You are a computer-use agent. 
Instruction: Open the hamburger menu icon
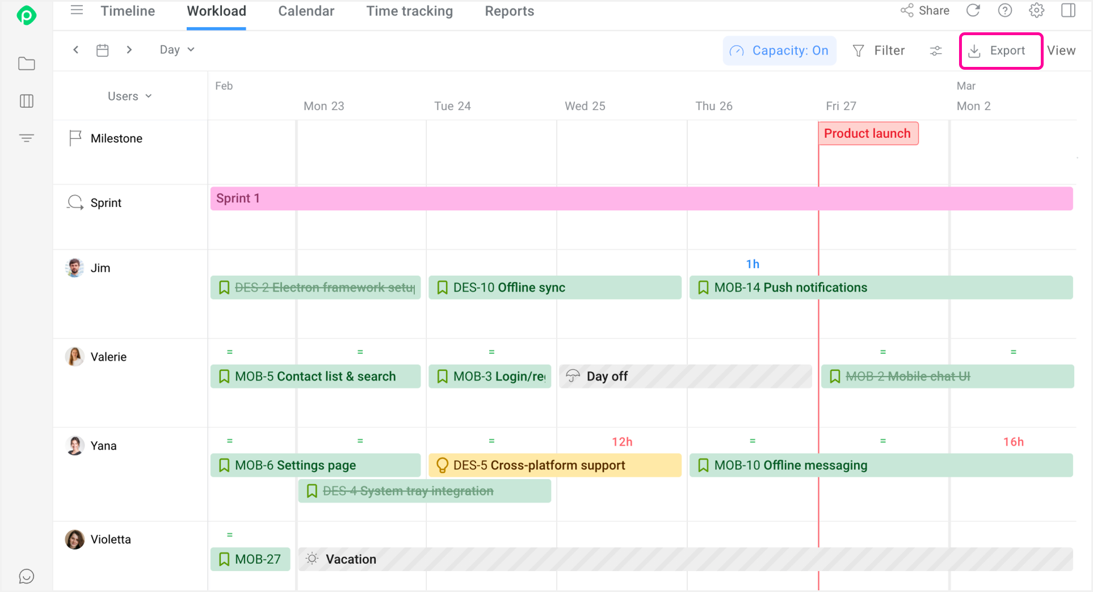click(x=77, y=10)
